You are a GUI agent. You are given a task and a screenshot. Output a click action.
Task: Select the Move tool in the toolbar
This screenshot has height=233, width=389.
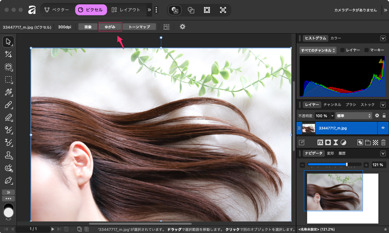tap(8, 42)
